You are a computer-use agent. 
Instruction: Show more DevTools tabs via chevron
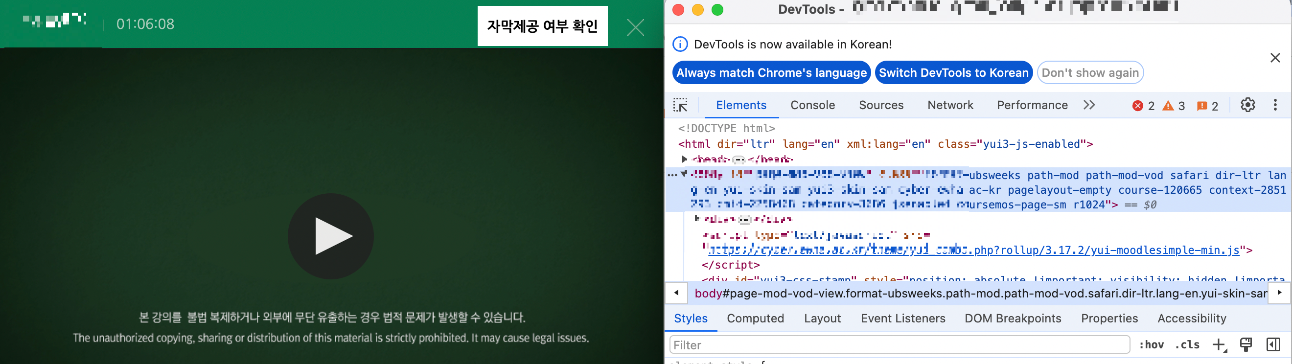pos(1089,105)
